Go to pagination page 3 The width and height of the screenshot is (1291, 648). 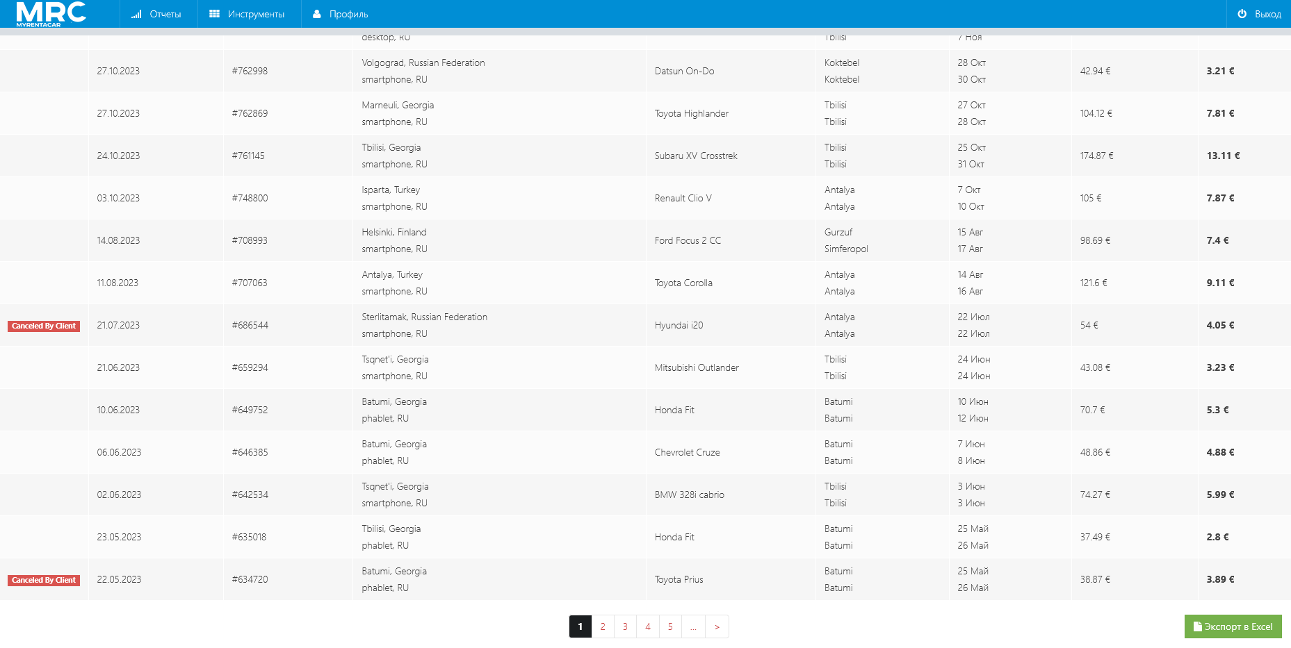(625, 626)
